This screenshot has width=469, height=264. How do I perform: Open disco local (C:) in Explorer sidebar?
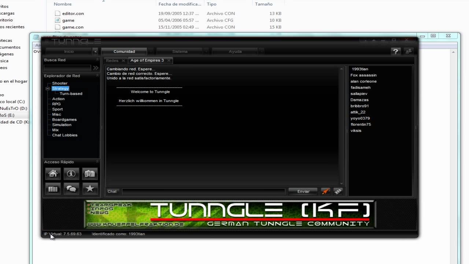point(12,102)
